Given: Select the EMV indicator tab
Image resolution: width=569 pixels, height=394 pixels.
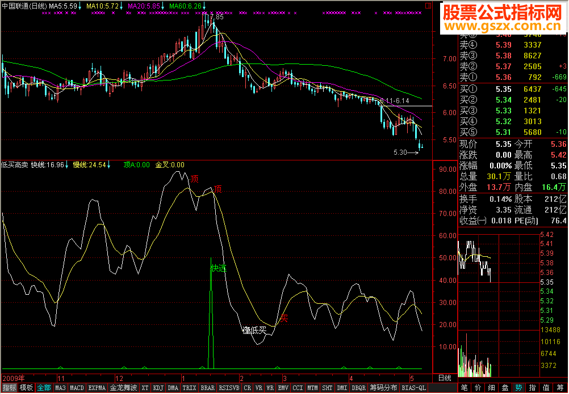Looking at the screenshot, I should [x=283, y=388].
